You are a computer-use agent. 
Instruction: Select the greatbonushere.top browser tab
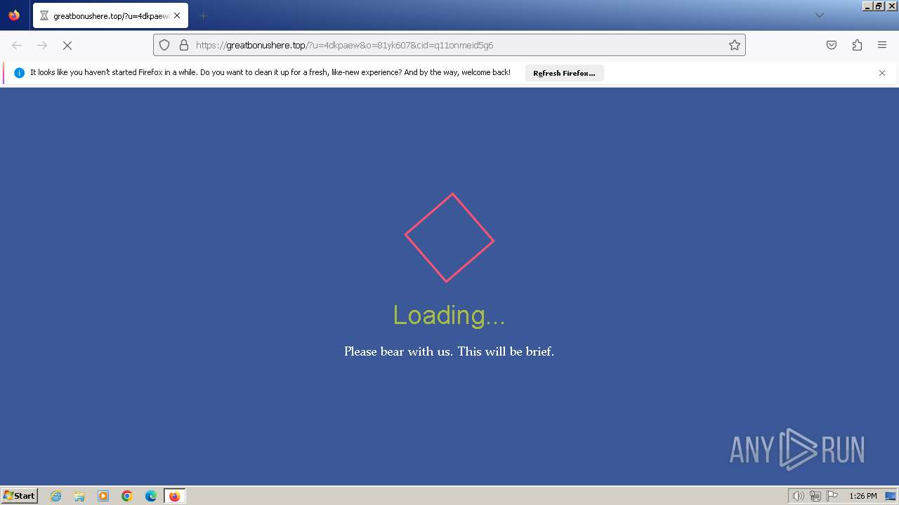pos(110,15)
